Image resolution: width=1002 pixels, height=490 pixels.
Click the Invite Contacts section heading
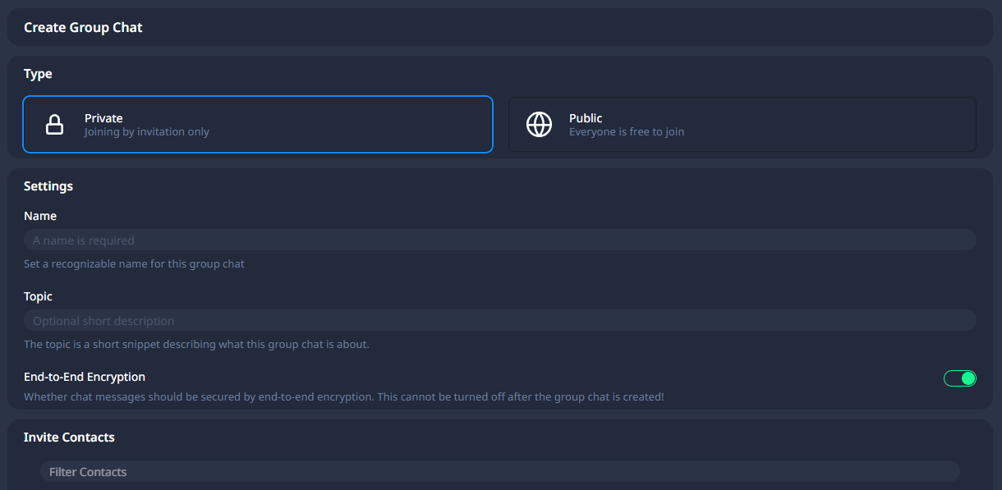pyautogui.click(x=69, y=437)
